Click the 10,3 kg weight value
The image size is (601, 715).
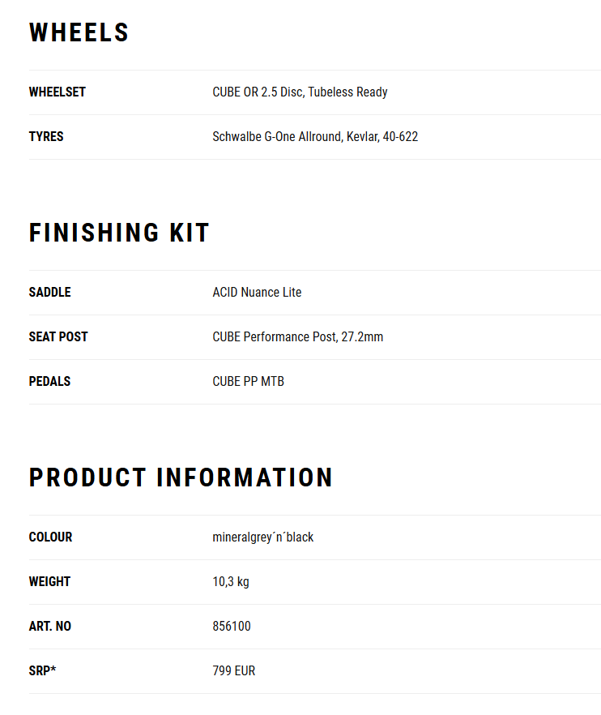tap(231, 582)
